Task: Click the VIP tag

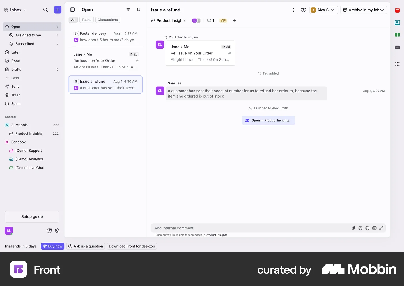Action: pos(223,20)
